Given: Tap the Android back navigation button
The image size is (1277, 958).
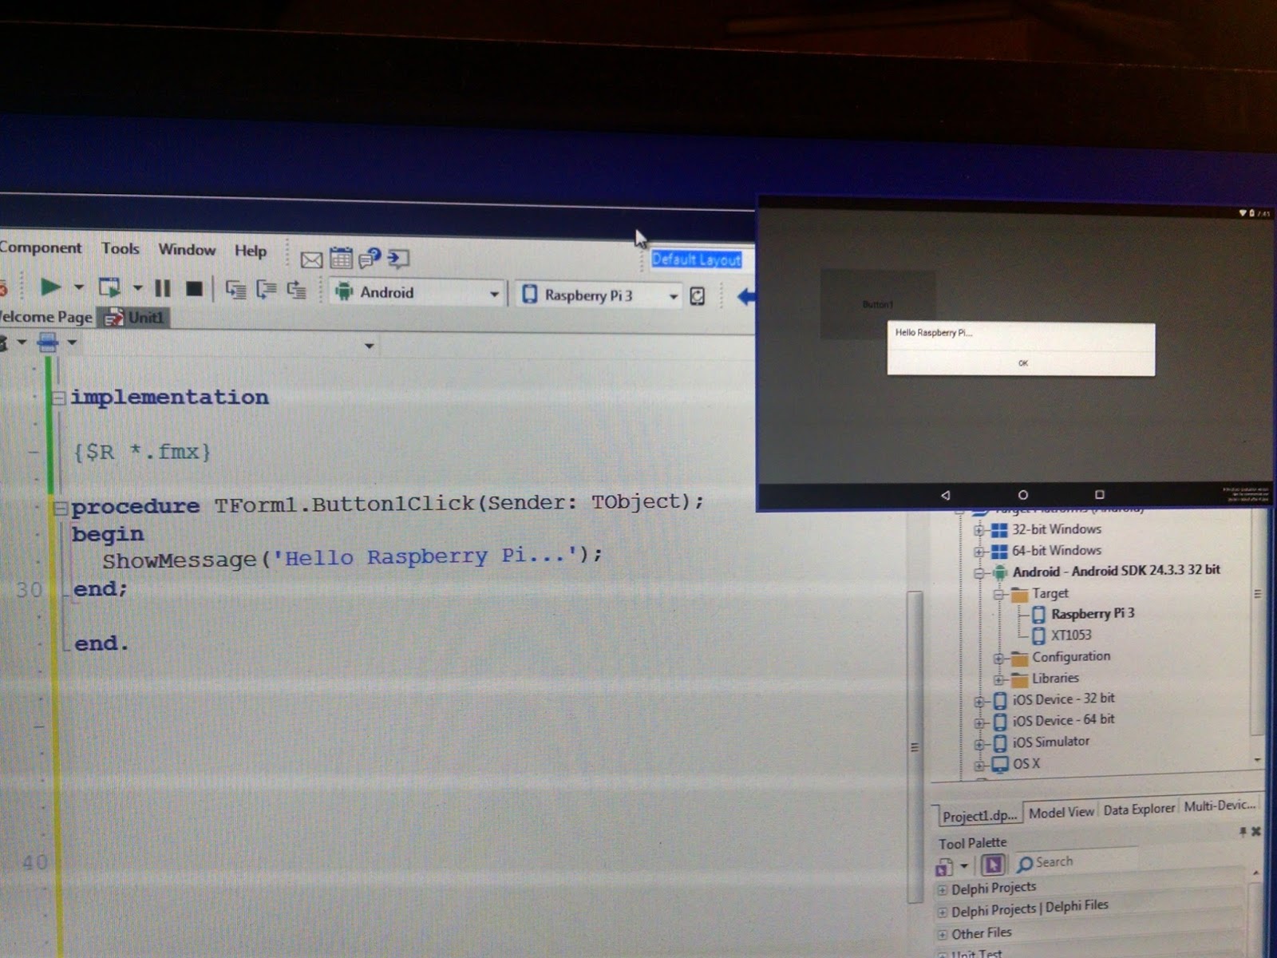Looking at the screenshot, I should 945,495.
